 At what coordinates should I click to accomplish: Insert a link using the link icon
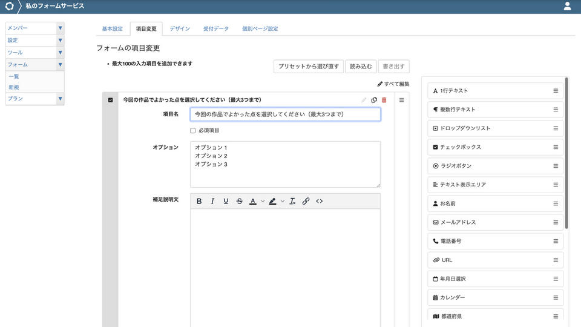pyautogui.click(x=306, y=201)
